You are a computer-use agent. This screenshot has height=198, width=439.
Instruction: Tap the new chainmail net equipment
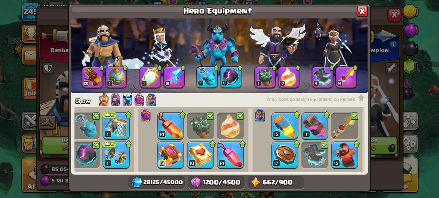point(116,126)
